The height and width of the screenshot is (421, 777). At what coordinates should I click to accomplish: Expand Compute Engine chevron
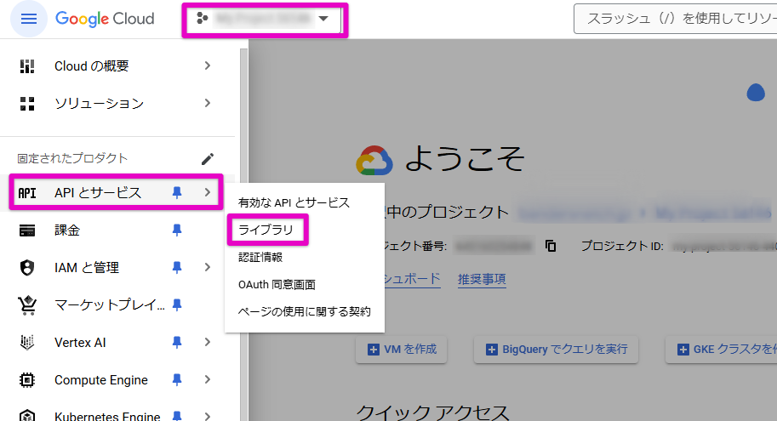(208, 380)
